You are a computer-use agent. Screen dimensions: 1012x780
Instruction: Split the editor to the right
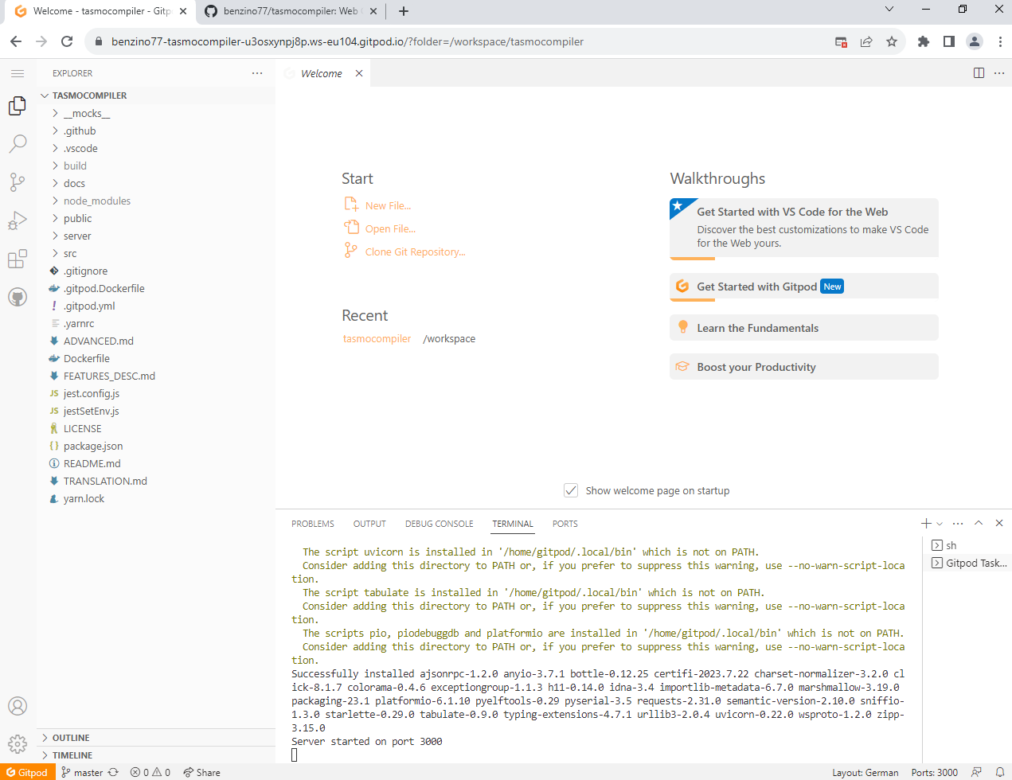tap(979, 73)
